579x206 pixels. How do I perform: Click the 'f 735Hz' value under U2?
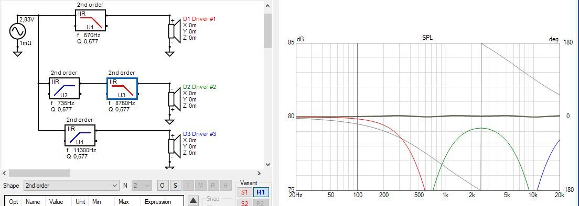62,103
